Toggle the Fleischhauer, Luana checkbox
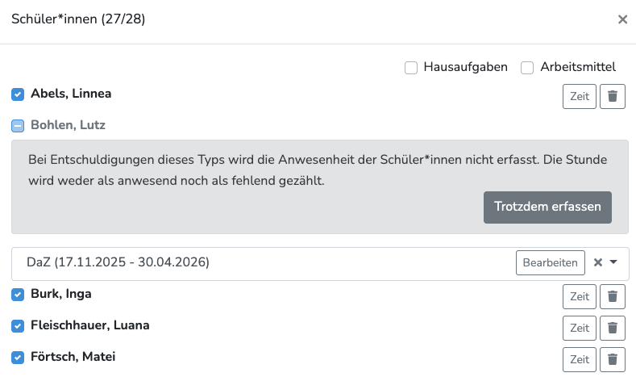 pos(18,326)
